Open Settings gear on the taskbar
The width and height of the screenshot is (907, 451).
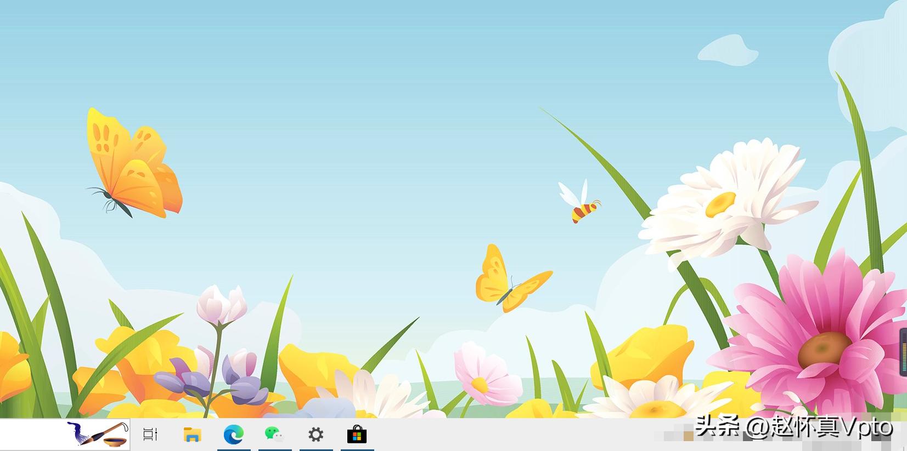pyautogui.click(x=316, y=435)
